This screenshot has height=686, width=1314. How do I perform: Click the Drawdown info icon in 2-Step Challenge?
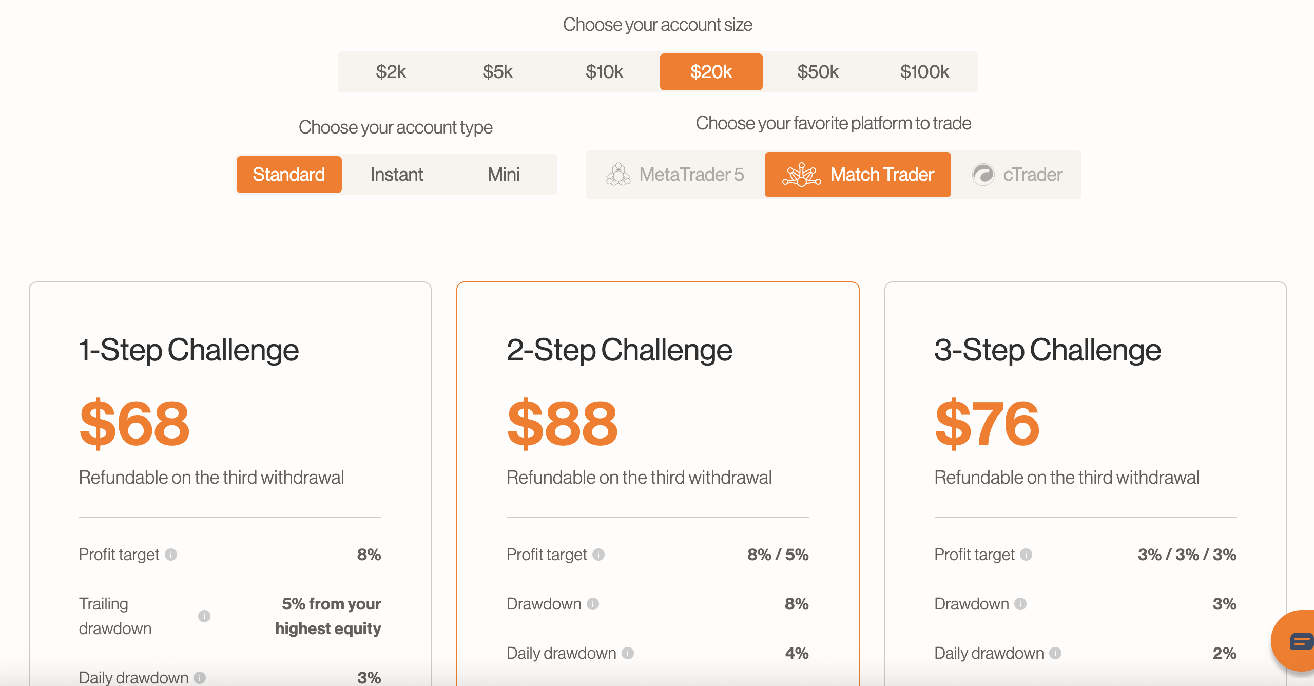coord(594,604)
